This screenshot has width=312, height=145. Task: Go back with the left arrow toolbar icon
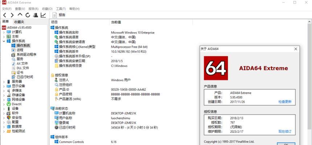(5, 15)
